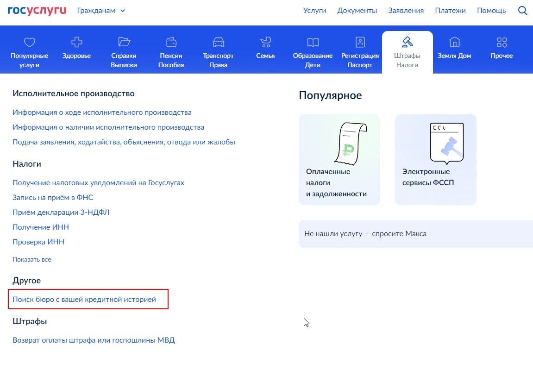Click the ID card icon for Регистрация Паспорт
Viewport: 533px width, 369px height.
[x=360, y=42]
